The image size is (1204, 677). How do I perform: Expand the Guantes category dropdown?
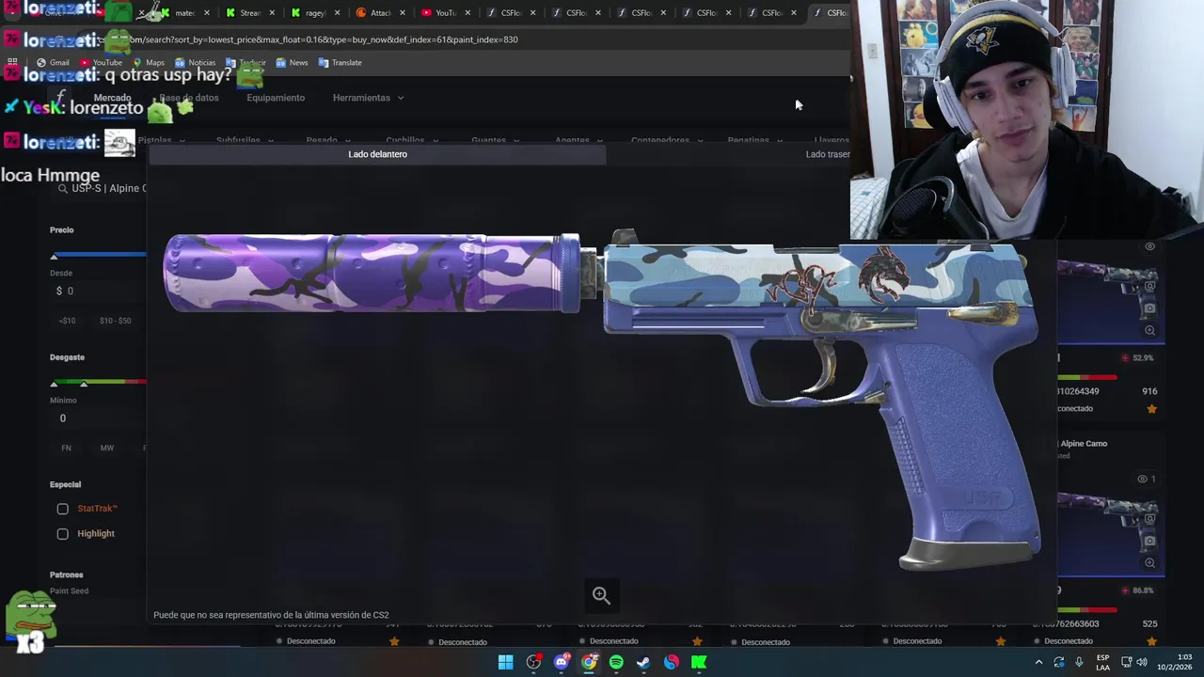(495, 140)
